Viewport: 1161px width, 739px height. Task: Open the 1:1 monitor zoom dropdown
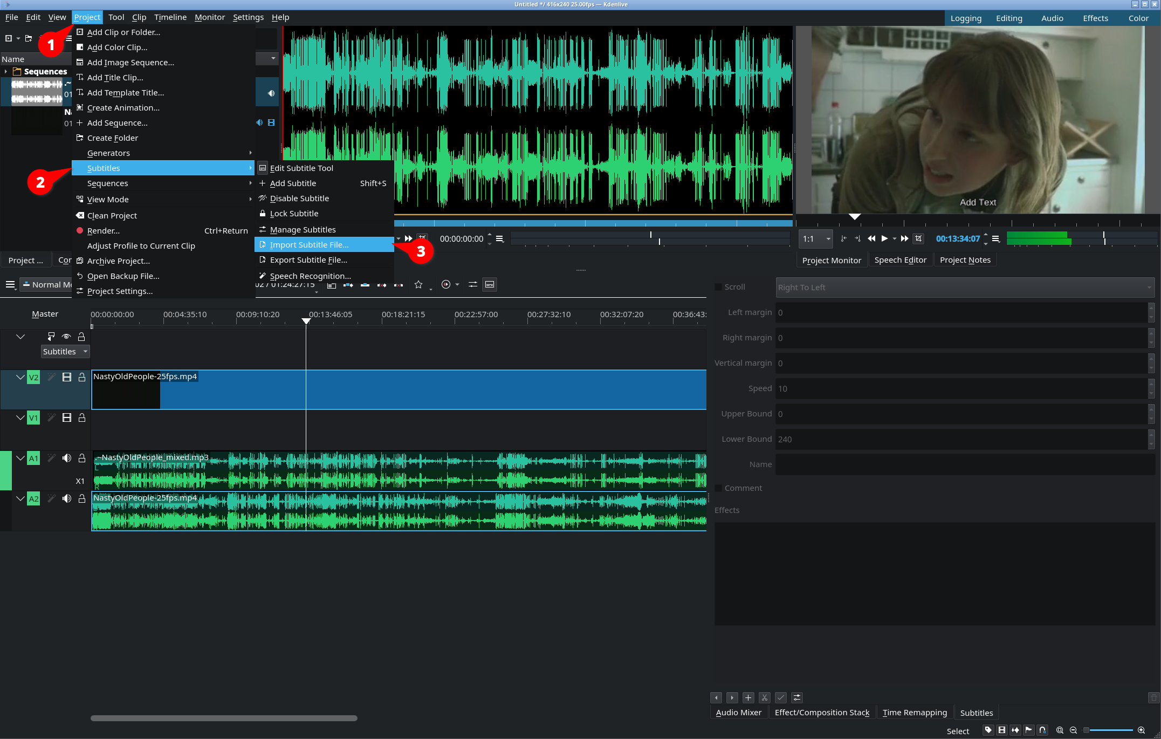[816, 239]
